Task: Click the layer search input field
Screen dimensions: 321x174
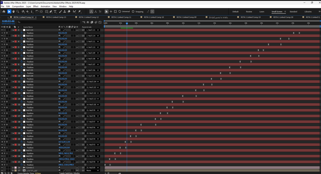Action: click(x=48, y=22)
